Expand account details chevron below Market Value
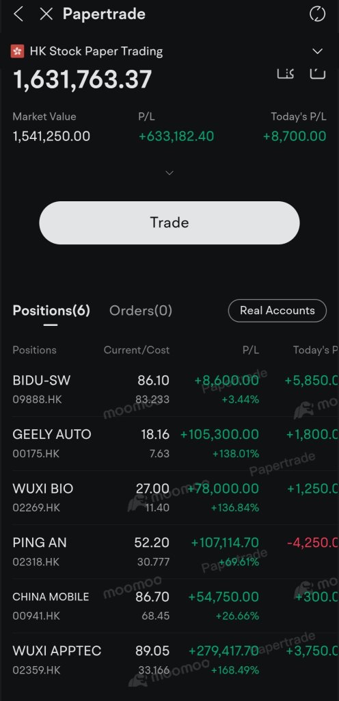The height and width of the screenshot is (701, 339). (x=169, y=173)
